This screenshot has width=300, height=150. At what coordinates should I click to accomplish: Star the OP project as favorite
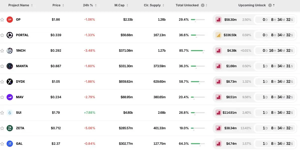(2, 19)
